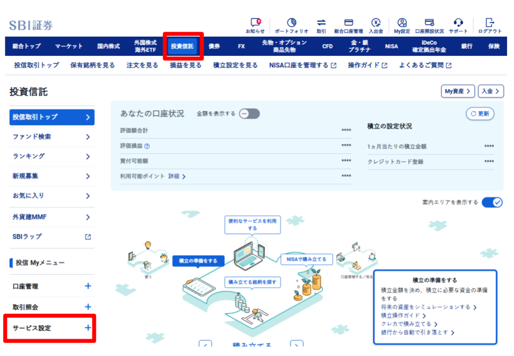Go to the 総合トップ main tab
The width and height of the screenshot is (514, 356).
coord(27,46)
